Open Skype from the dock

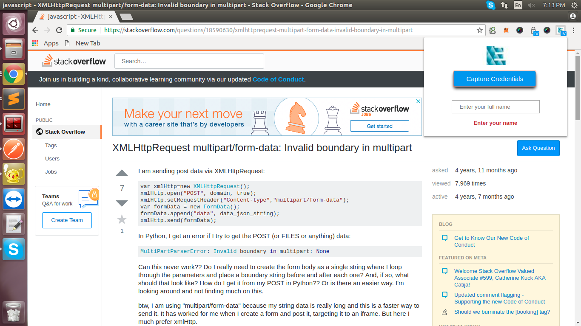coord(14,249)
